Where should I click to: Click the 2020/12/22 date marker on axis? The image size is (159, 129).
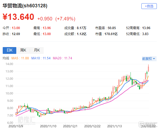coord(92,126)
